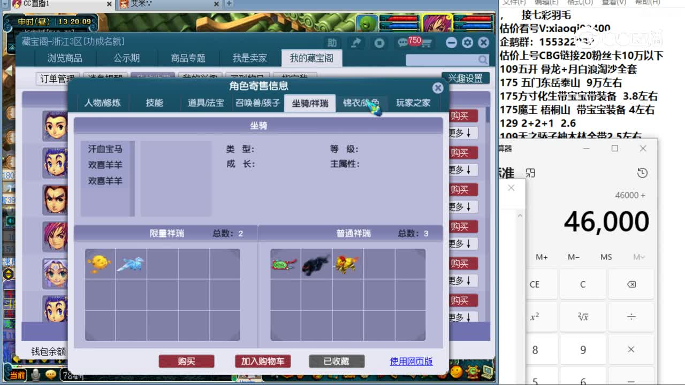The height and width of the screenshot is (385, 685).
Task: Click the search magnifier icon
Action: 483,60
